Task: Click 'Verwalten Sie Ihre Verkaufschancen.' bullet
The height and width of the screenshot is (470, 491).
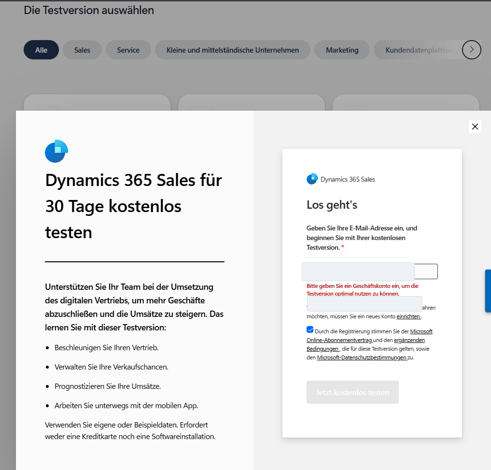Action: (111, 367)
